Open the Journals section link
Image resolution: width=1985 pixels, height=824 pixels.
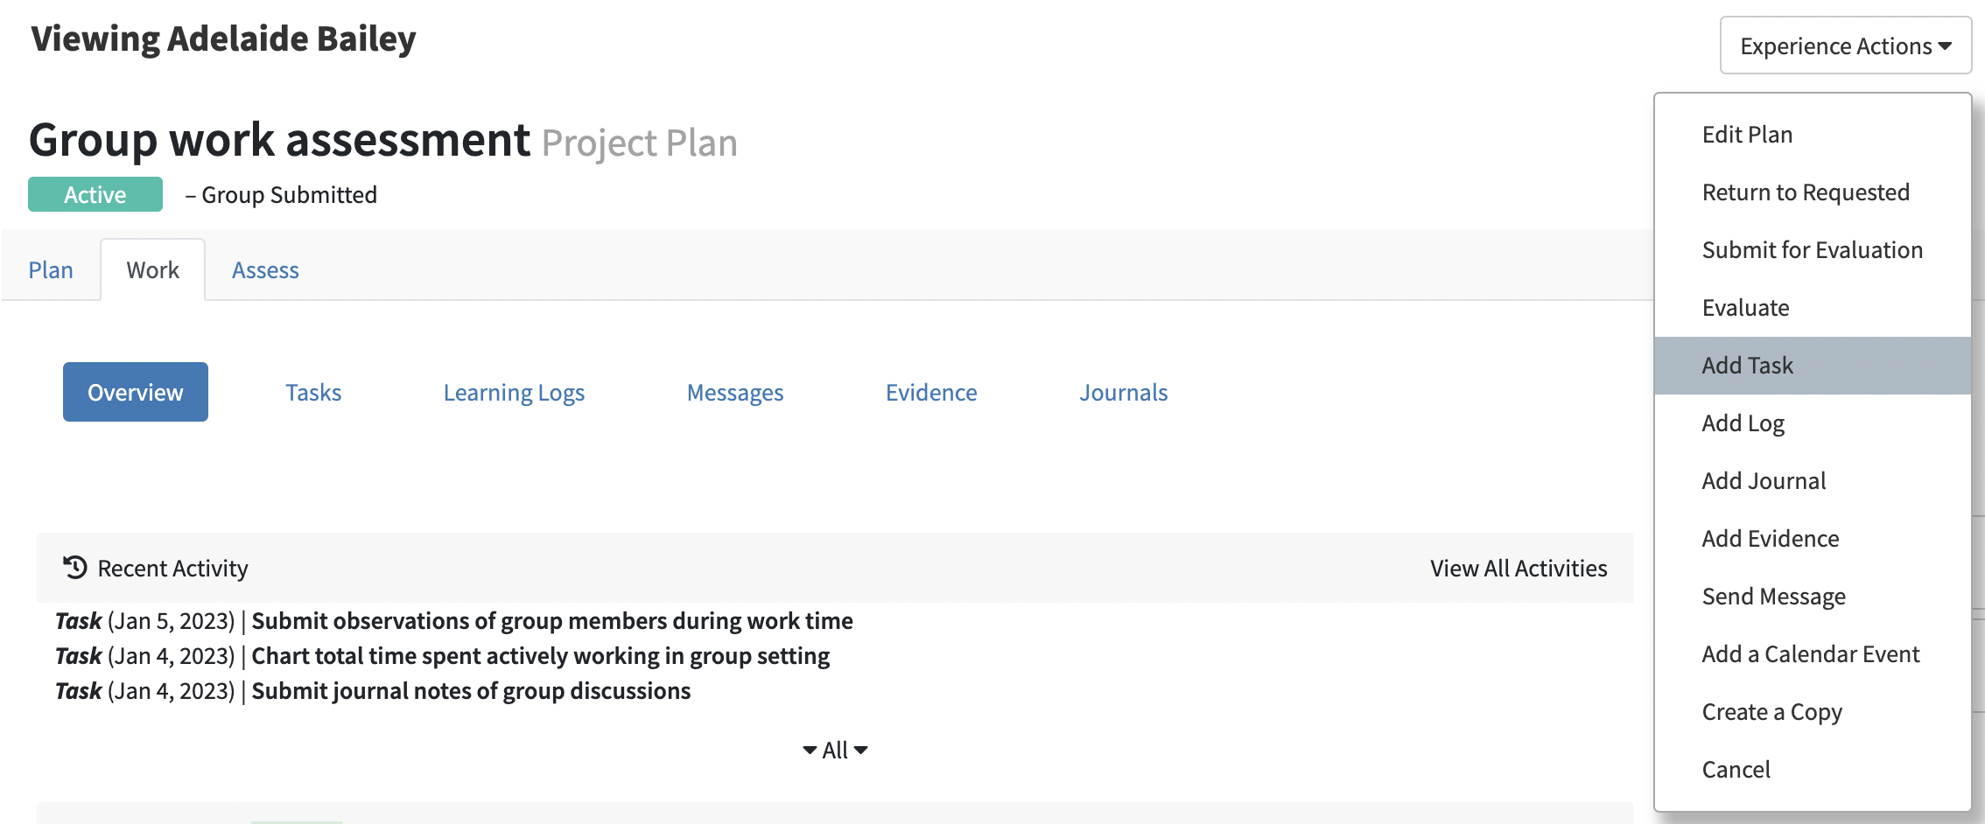[x=1123, y=393]
